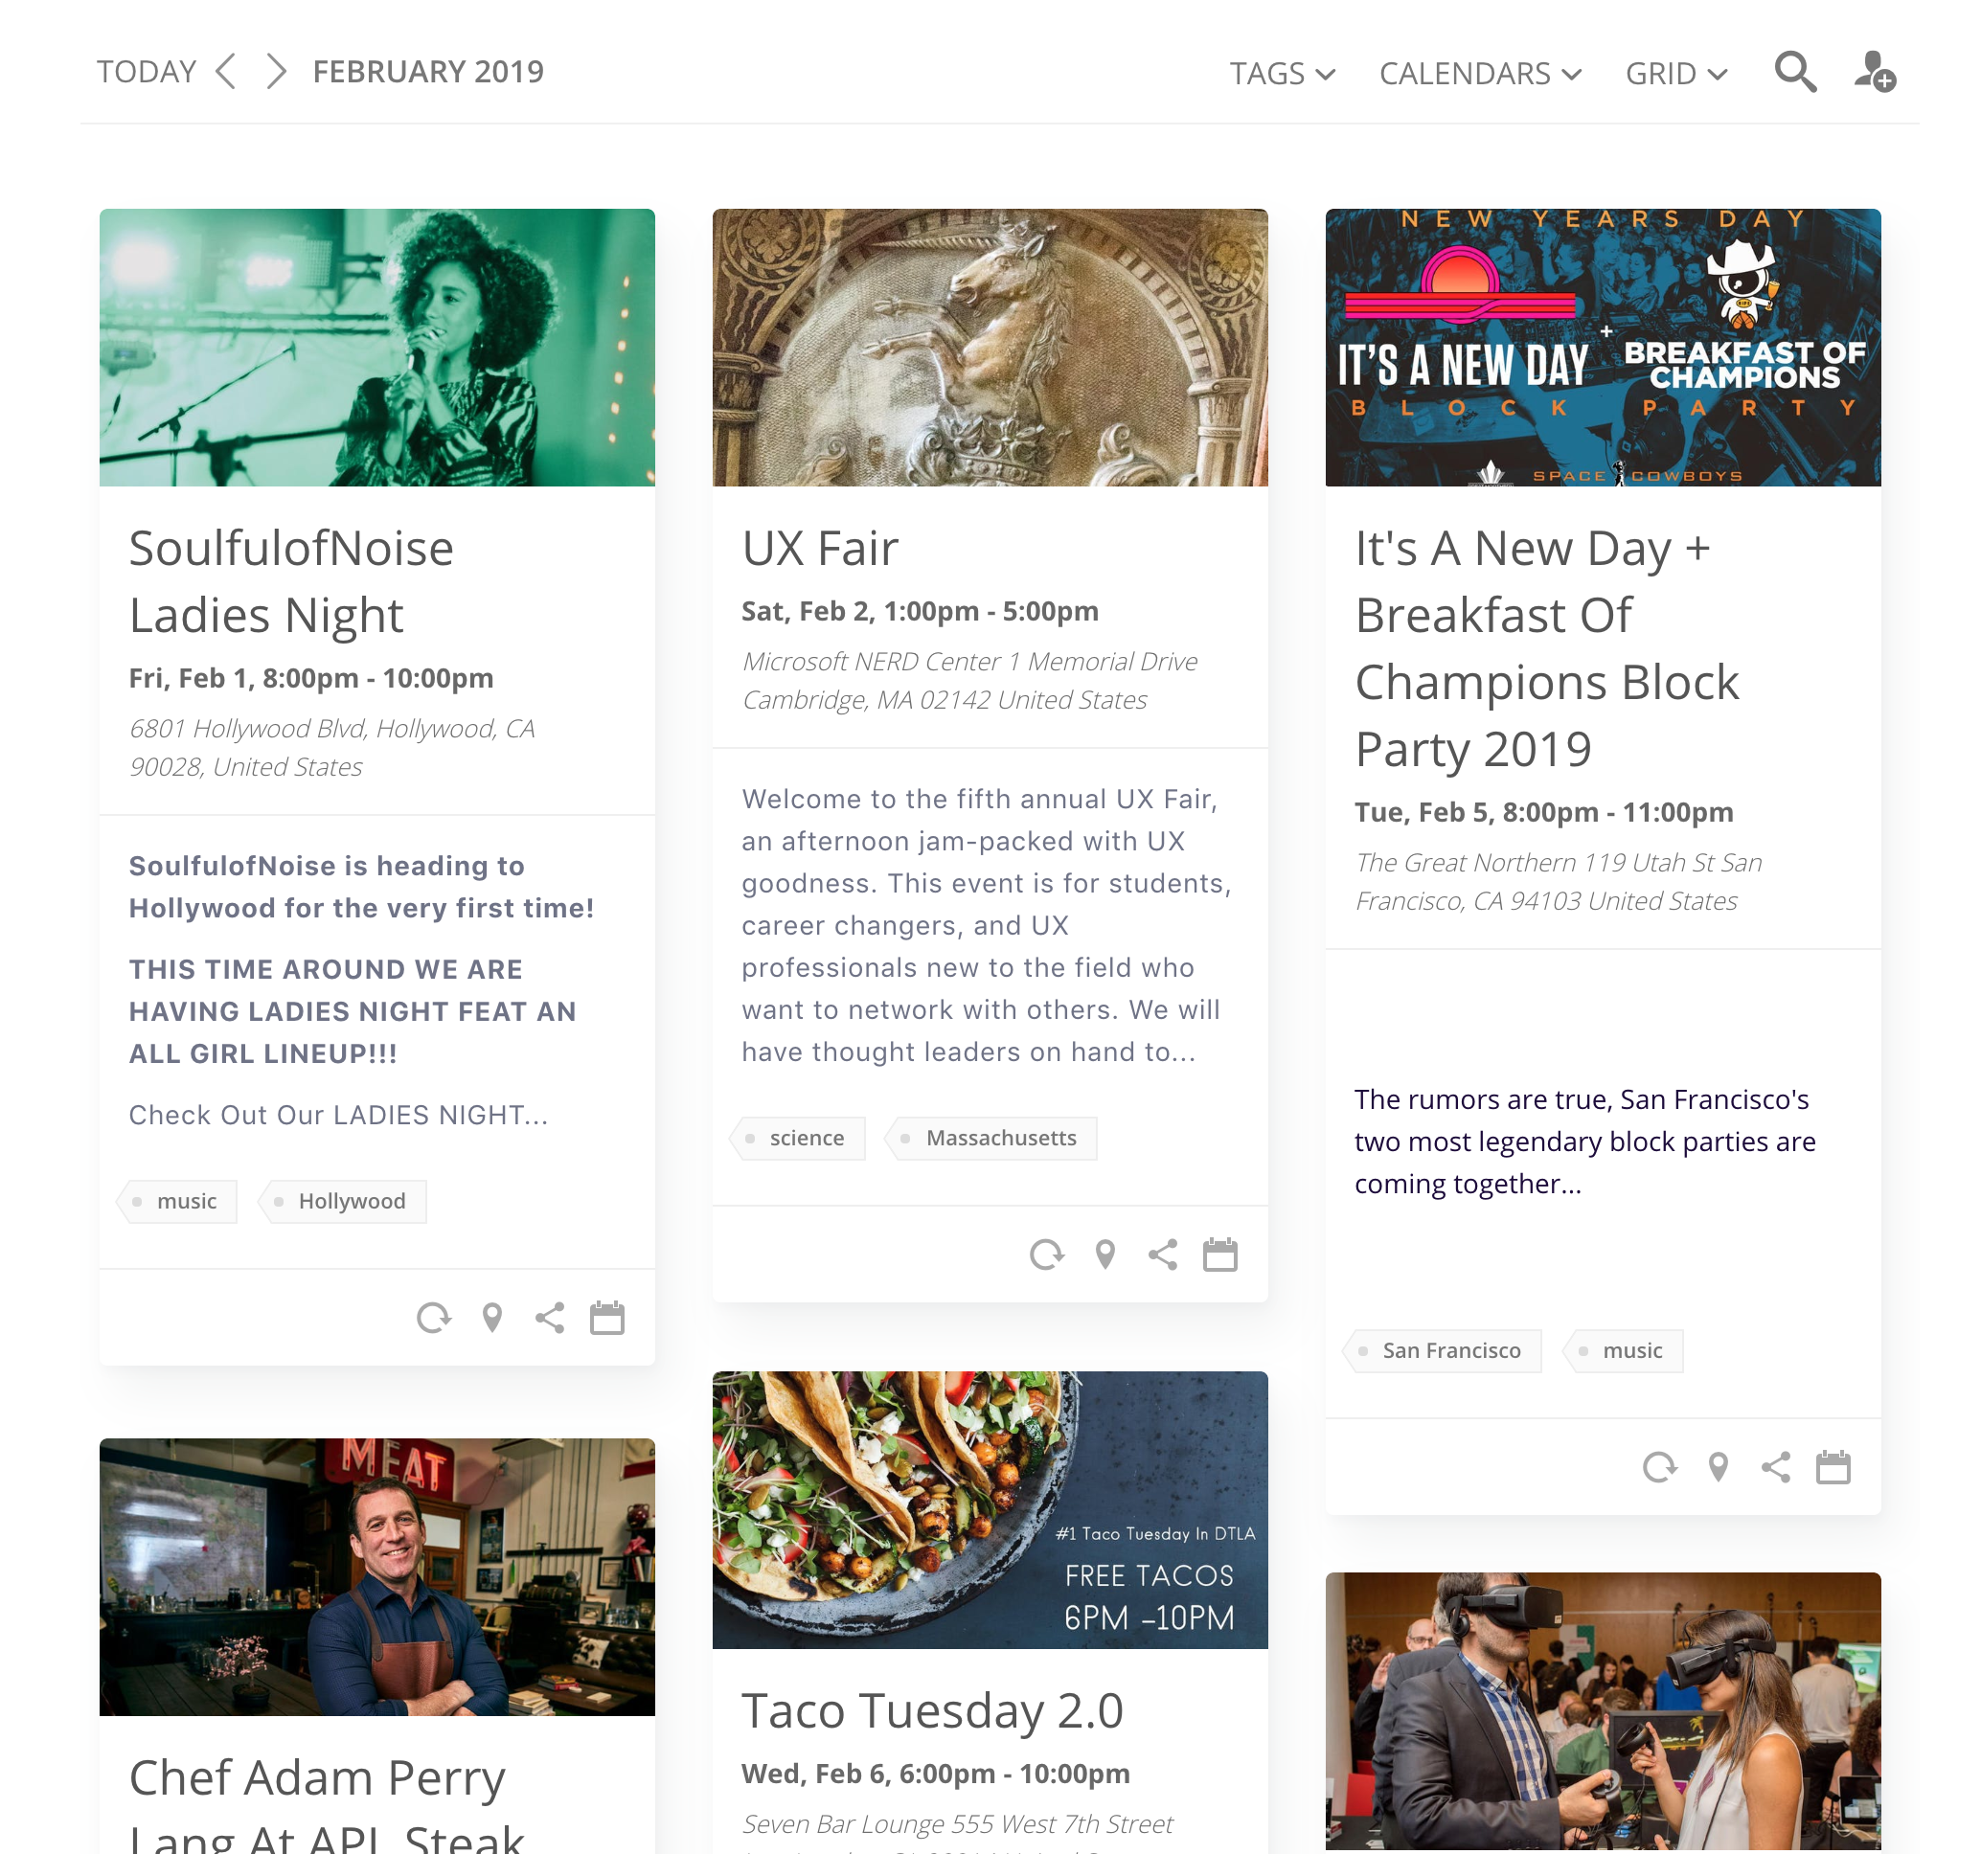This screenshot has width=1981, height=1854.
Task: Click share icon on UX Fair card
Action: click(1163, 1255)
